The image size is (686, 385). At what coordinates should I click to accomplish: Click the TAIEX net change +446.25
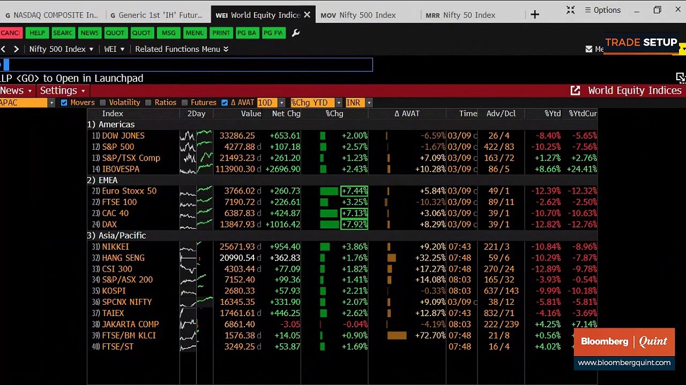click(286, 313)
